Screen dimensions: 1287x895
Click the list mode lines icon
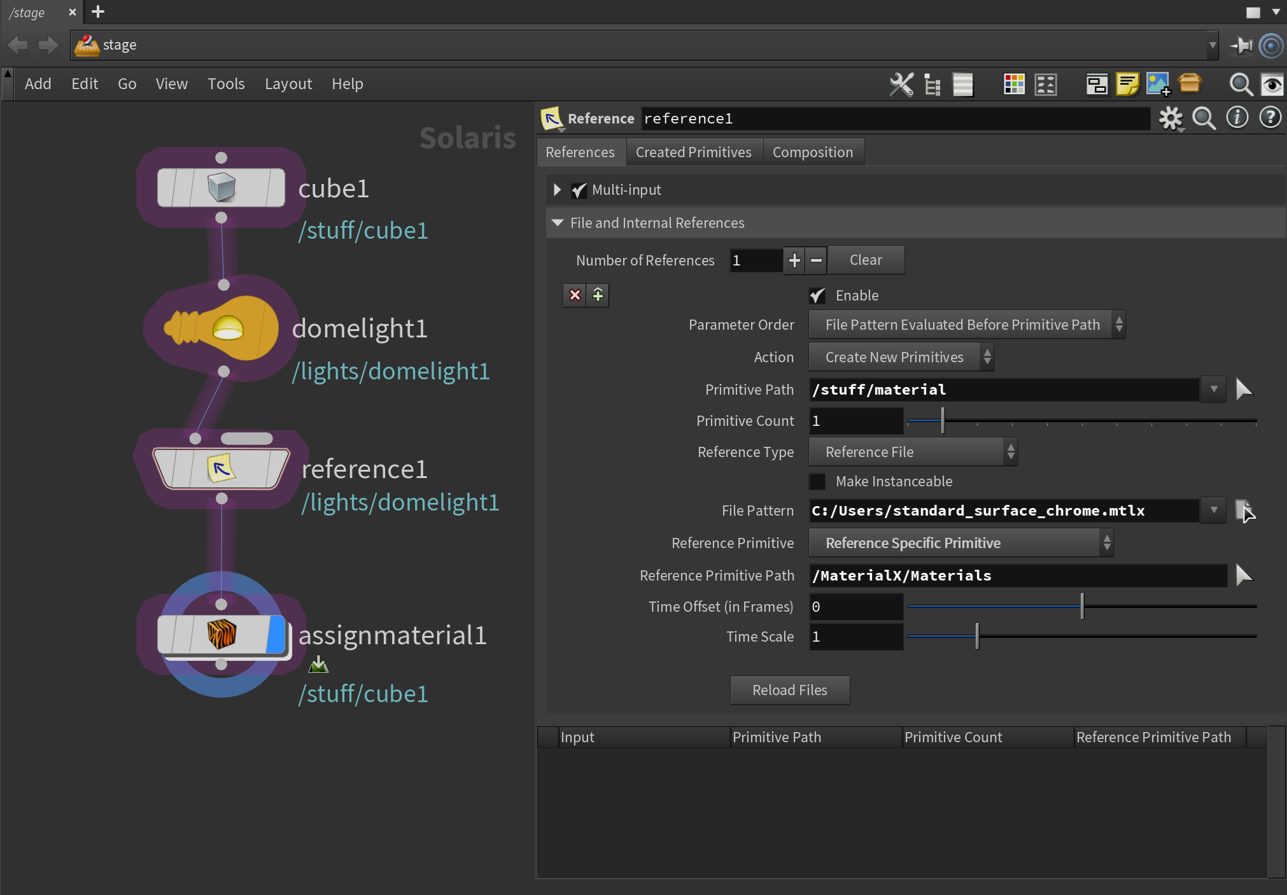click(963, 84)
